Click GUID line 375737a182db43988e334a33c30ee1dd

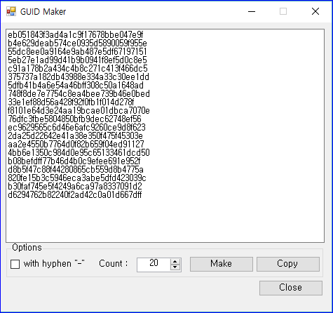click(79, 77)
